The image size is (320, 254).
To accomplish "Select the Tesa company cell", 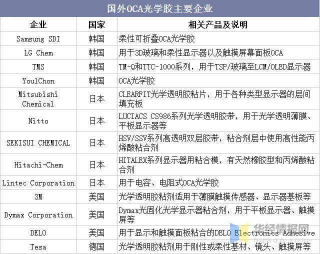I will pyautogui.click(x=38, y=246).
